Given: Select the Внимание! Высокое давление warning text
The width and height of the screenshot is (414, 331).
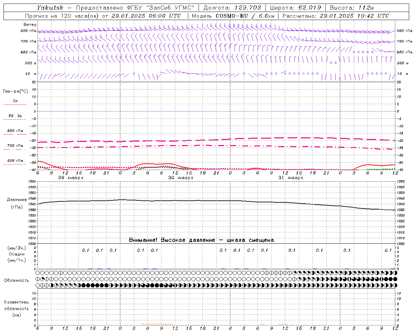Looking at the screenshot, I should tap(202, 240).
